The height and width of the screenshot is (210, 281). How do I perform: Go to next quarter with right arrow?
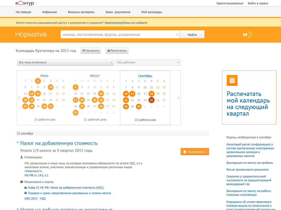pyautogui.click(x=178, y=98)
